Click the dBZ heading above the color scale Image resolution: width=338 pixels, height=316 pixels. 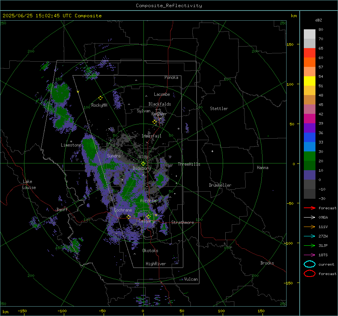point(318,20)
